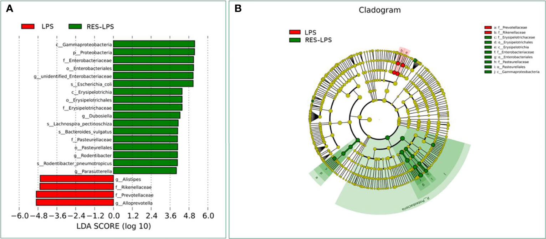Screen dimensions: 546x239
Task: Click the 0.0 axis tick label
Action: [114, 216]
